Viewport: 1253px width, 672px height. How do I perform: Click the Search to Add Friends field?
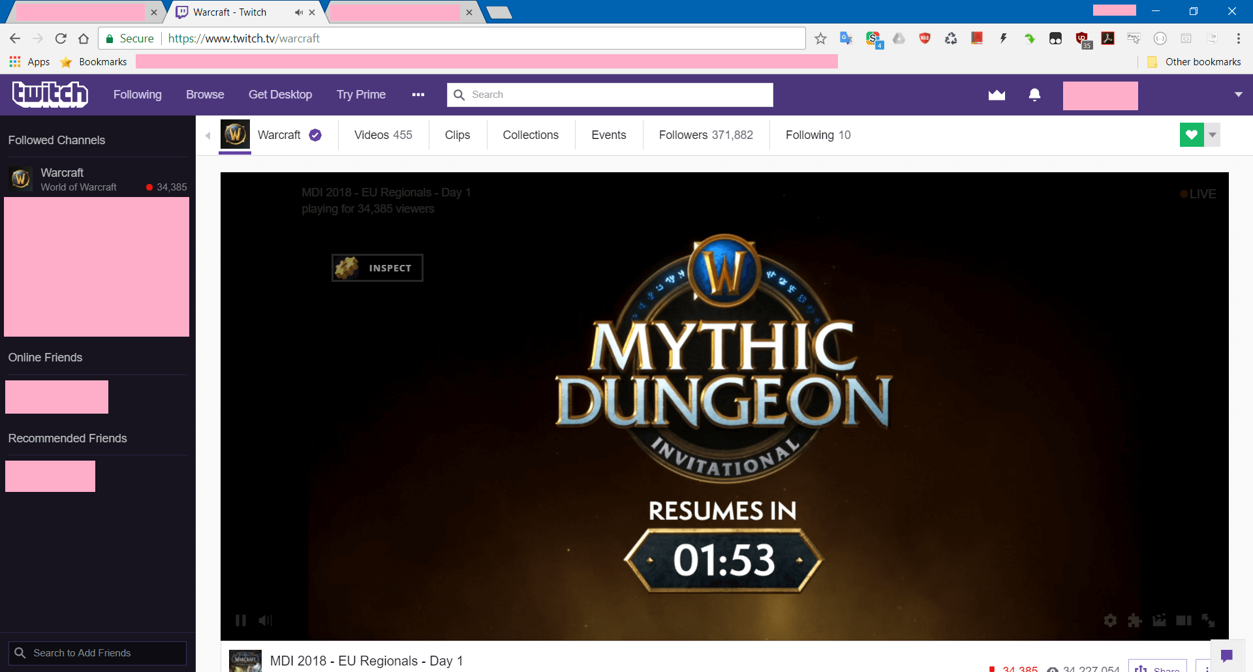[97, 653]
